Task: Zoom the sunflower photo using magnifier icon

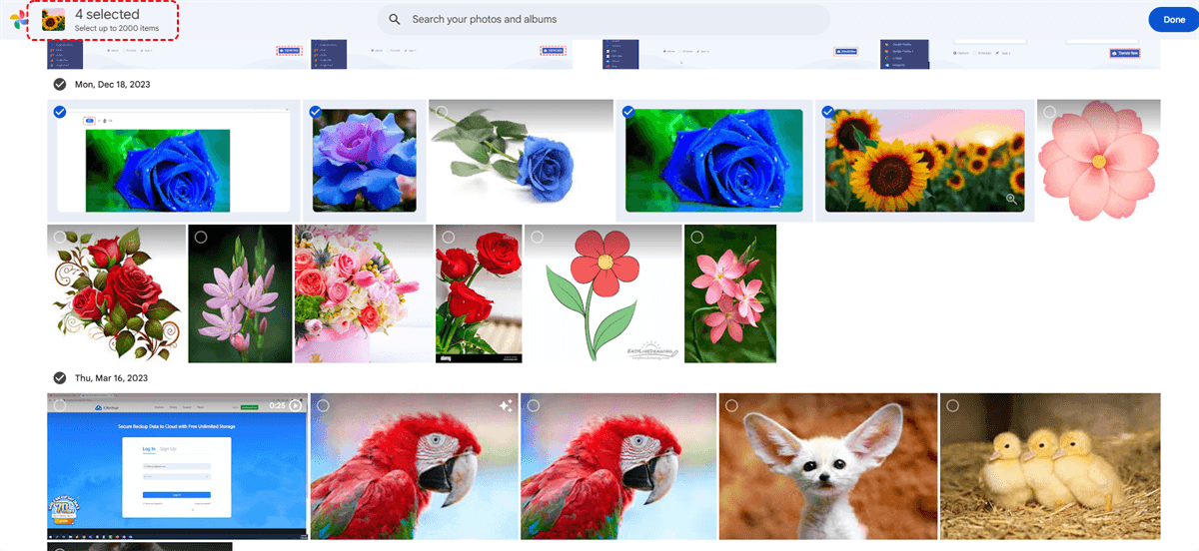Action: pos(1011,199)
